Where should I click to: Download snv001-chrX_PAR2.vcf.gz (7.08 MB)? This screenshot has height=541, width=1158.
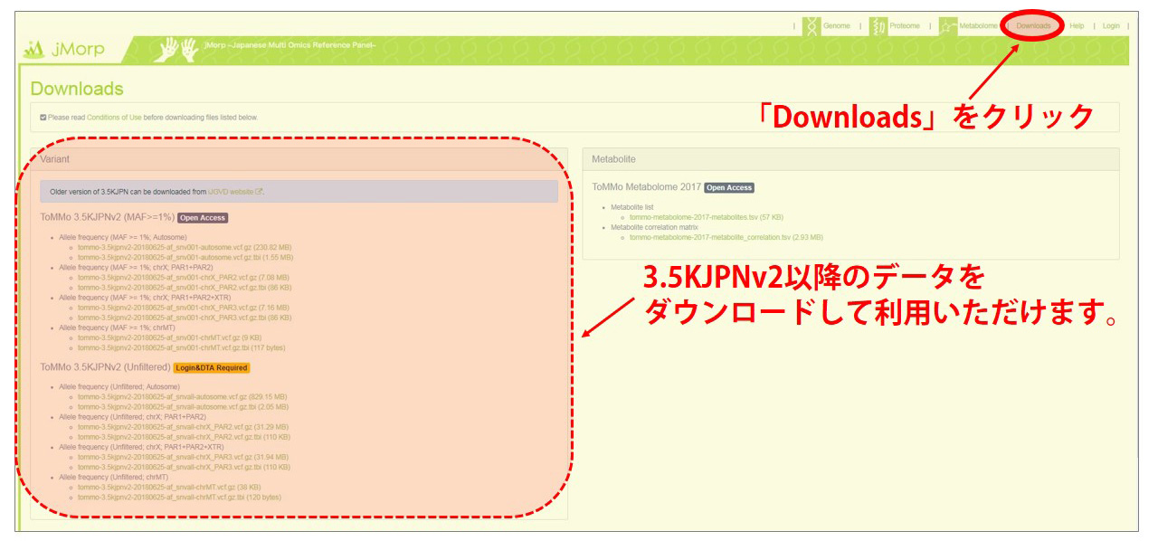coord(184,278)
